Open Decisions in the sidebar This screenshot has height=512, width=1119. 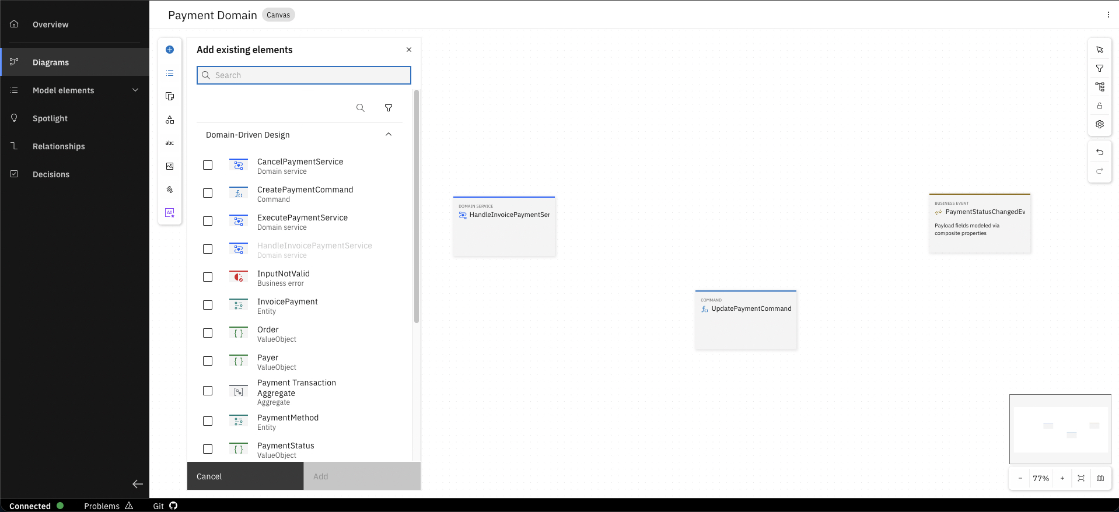[x=75, y=174]
